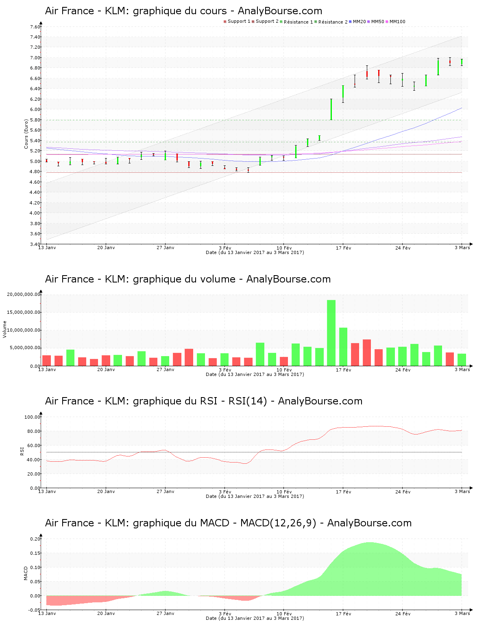Screen dimensions: 488x630
Task: Click the 100.00 value on RSI axis
Action: click(33, 417)
